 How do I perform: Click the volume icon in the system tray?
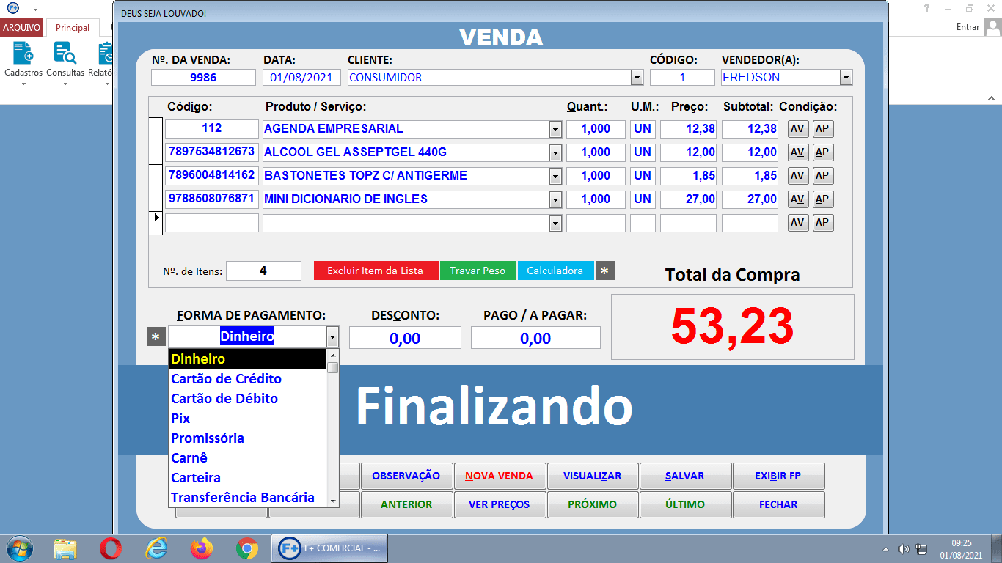click(904, 548)
